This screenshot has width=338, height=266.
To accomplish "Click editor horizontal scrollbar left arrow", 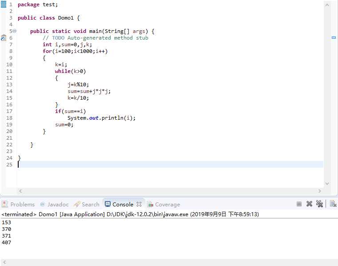I will [20, 191].
